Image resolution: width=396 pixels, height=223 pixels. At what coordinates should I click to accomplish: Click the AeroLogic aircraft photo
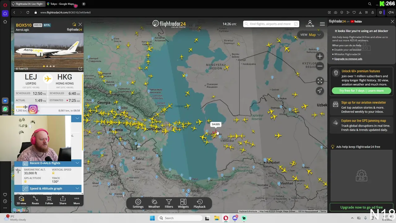click(49, 52)
